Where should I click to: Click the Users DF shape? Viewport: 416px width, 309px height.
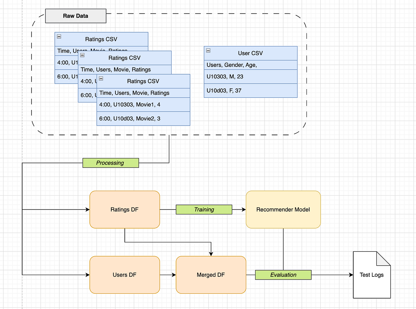click(124, 275)
